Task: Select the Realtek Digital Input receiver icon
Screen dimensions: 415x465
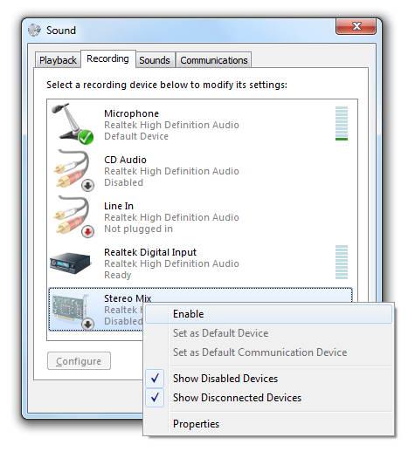Action: (x=71, y=263)
